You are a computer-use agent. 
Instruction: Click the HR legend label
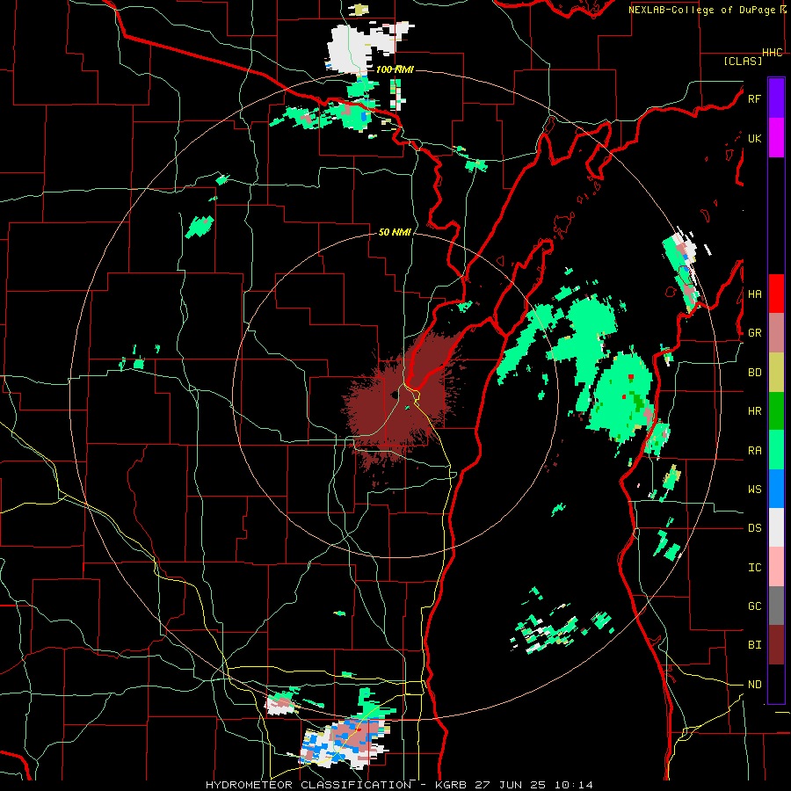754,411
